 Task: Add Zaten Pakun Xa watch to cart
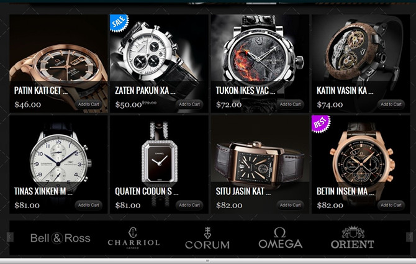point(189,104)
